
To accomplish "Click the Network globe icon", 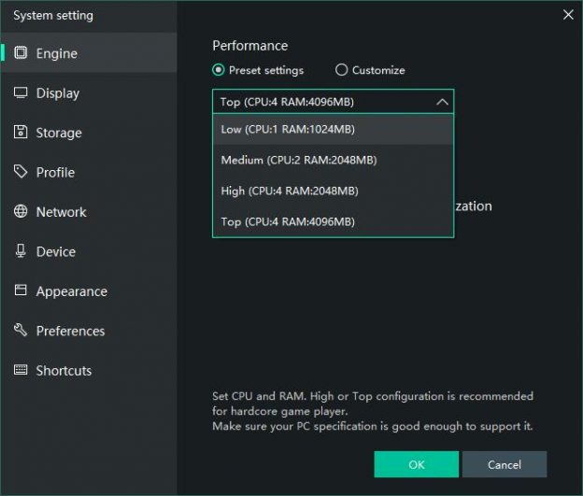I will click(x=21, y=212).
